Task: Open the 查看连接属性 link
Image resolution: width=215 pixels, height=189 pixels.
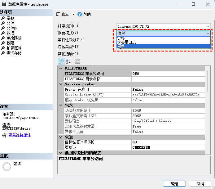Action: [x=20, y=135]
